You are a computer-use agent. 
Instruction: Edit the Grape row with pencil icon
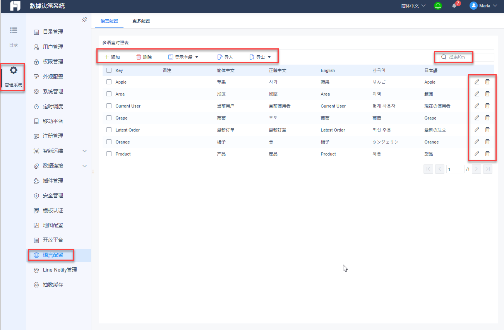[x=477, y=118]
